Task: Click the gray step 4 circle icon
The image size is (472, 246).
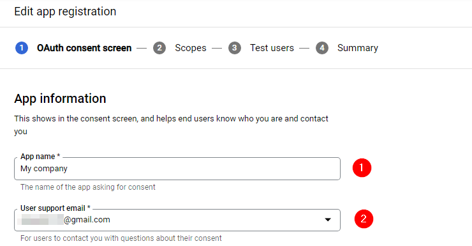Action: tap(322, 48)
